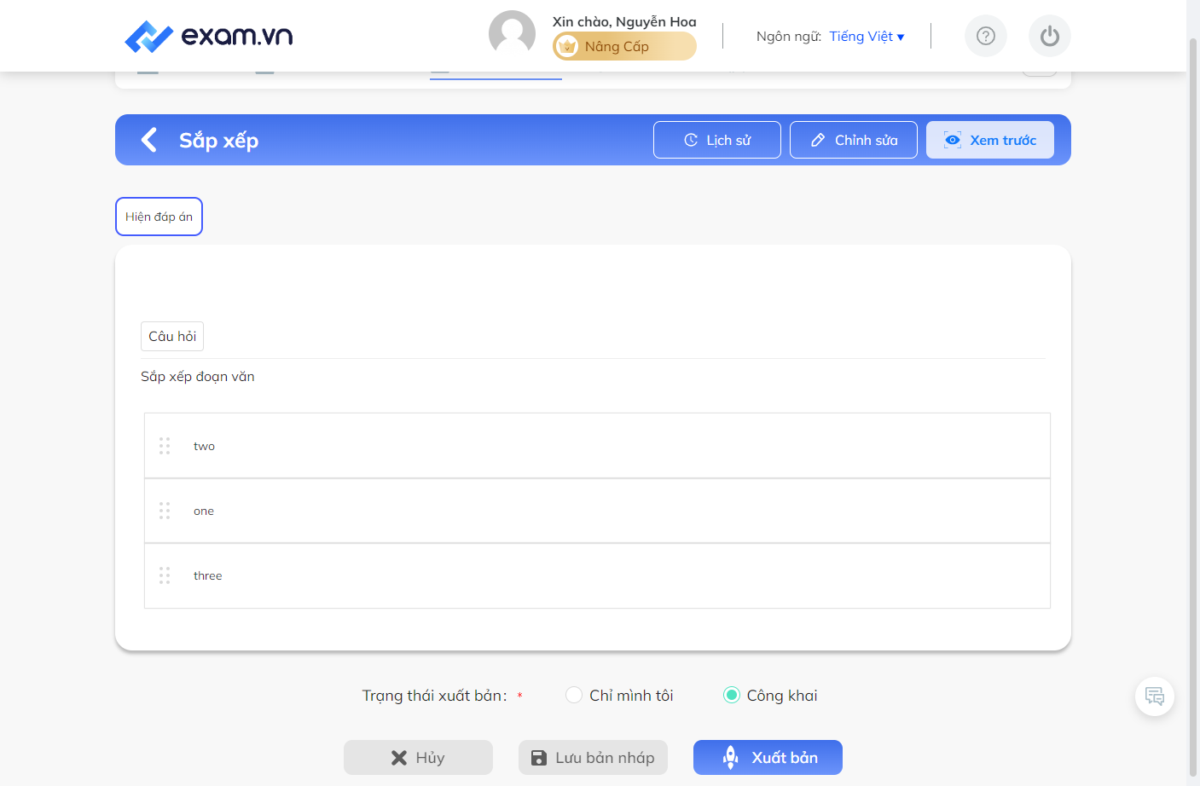The image size is (1200, 786).
Task: Go back using the arrow beside Sắp xếp
Action: coord(149,140)
